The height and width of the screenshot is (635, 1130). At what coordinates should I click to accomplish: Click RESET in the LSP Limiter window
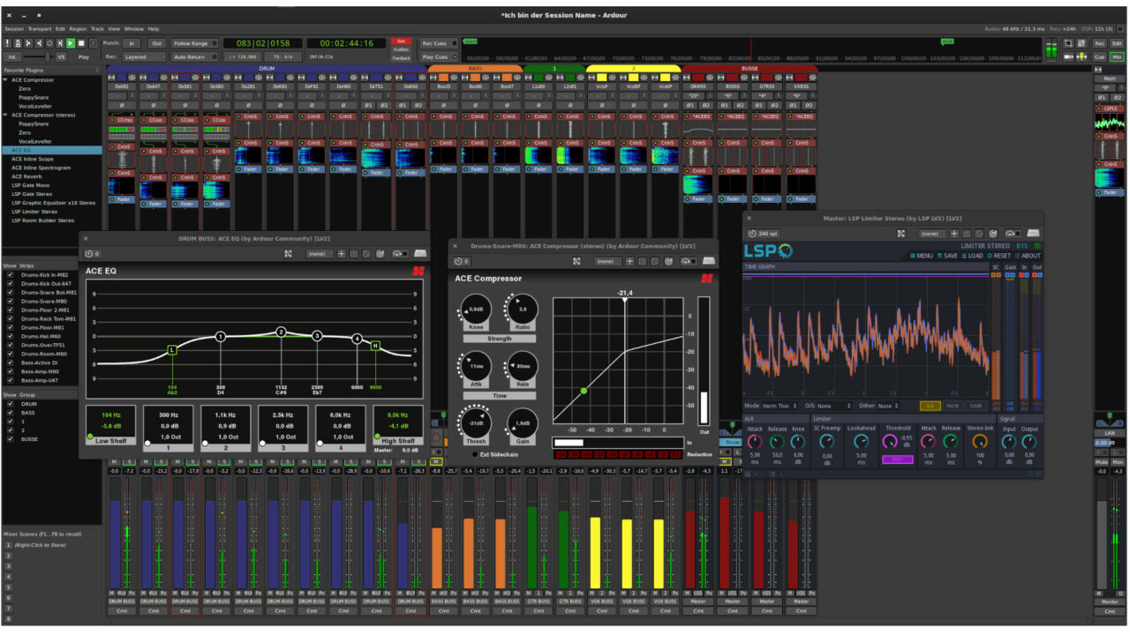pos(1001,256)
